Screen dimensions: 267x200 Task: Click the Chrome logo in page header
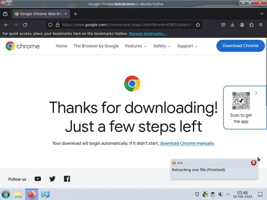click(22, 46)
